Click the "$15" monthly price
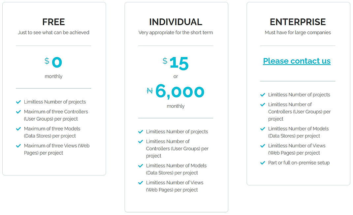 point(176,63)
